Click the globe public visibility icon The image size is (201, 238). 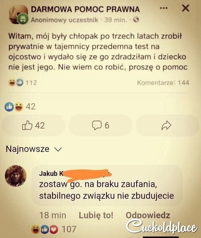(136, 19)
